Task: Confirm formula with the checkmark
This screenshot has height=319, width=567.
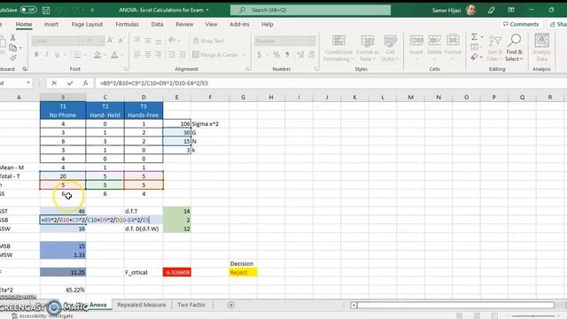Action: (x=70, y=83)
